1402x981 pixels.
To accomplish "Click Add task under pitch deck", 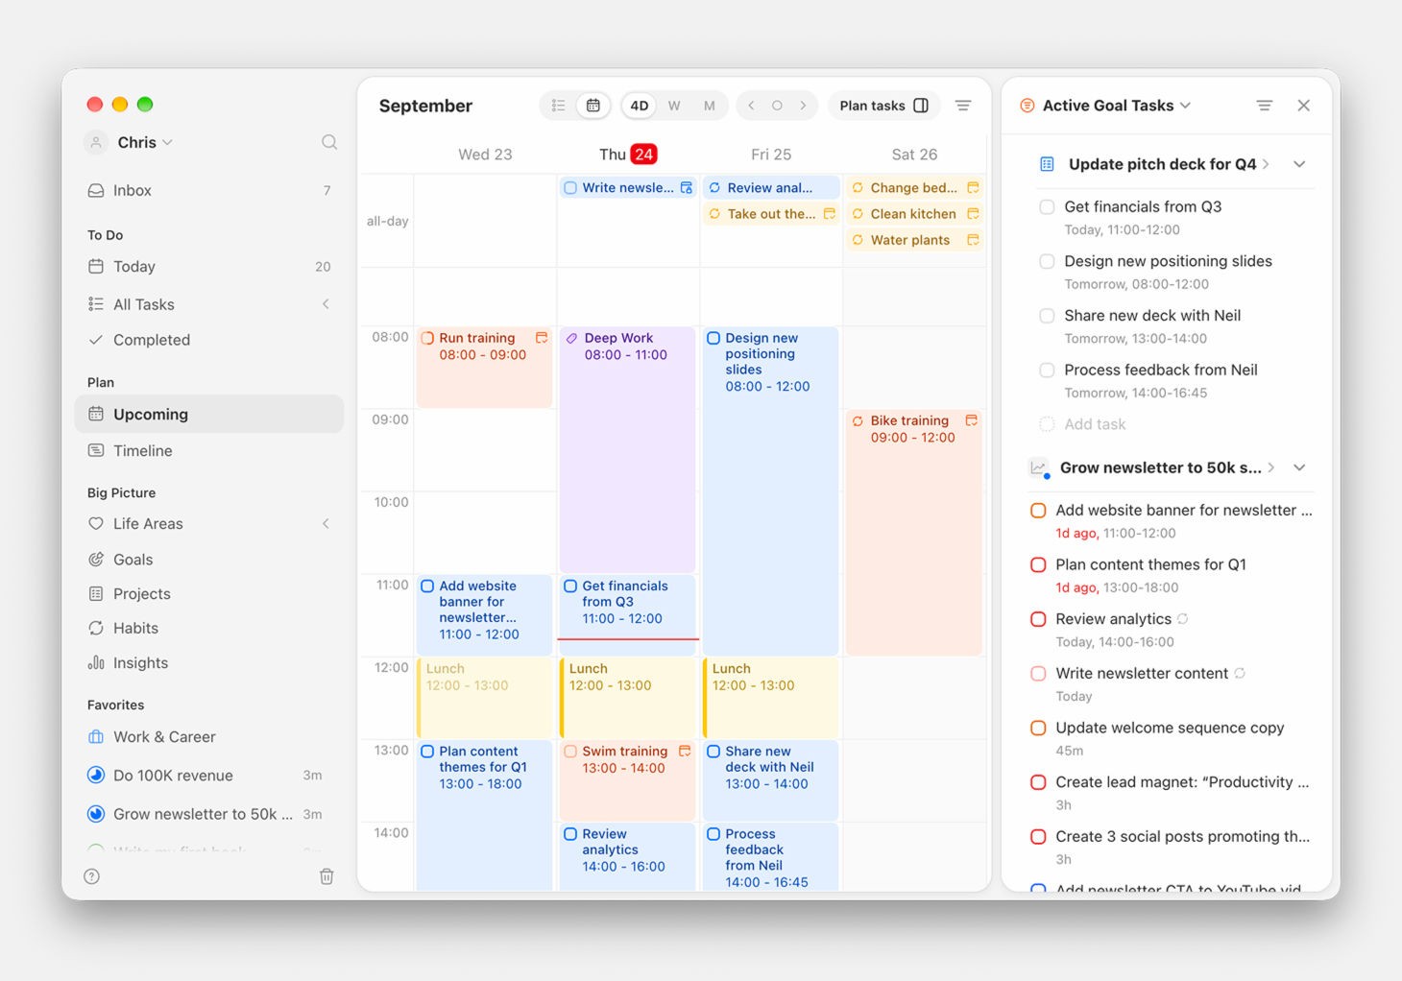I will click(1095, 424).
